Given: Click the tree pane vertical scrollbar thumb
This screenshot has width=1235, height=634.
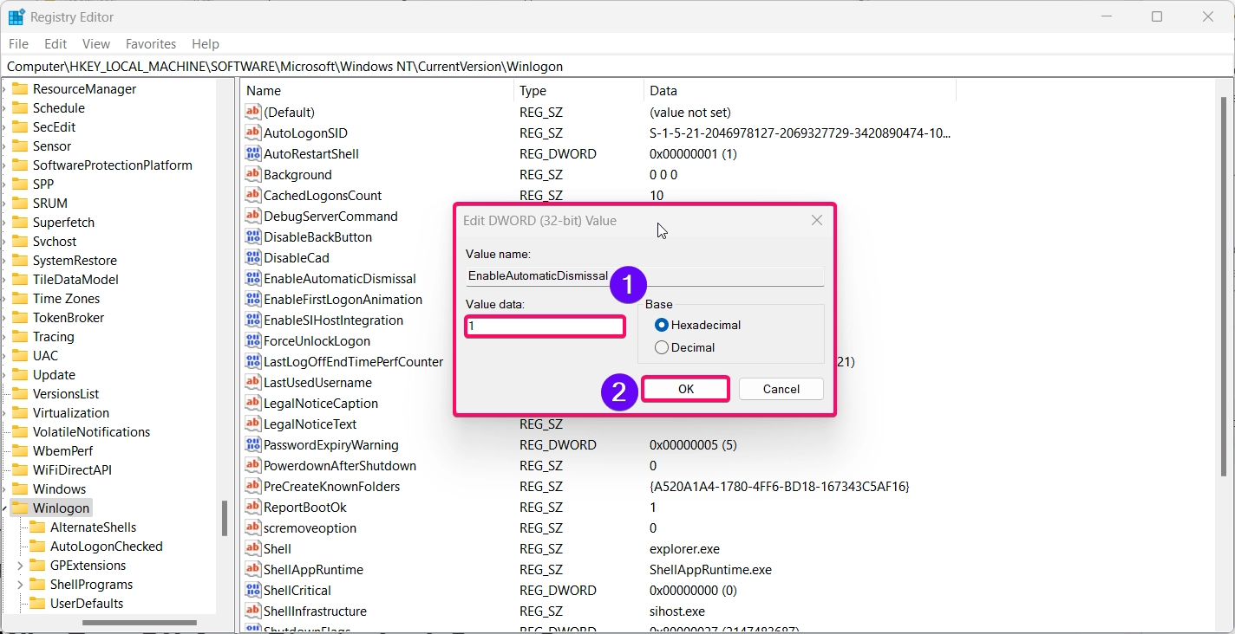Looking at the screenshot, I should (x=225, y=518).
